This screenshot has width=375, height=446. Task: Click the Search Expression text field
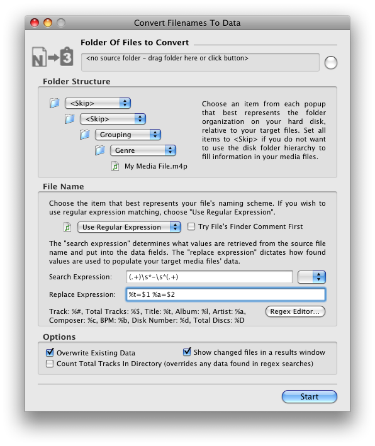[x=209, y=277]
